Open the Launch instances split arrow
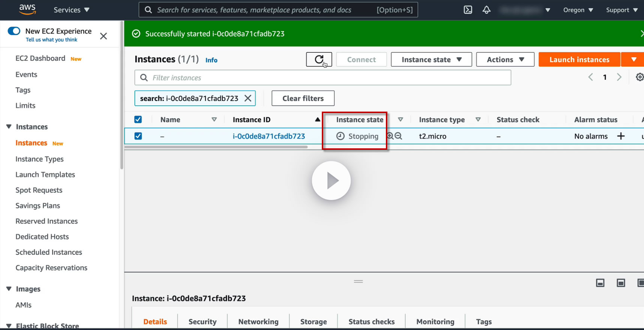 click(633, 60)
